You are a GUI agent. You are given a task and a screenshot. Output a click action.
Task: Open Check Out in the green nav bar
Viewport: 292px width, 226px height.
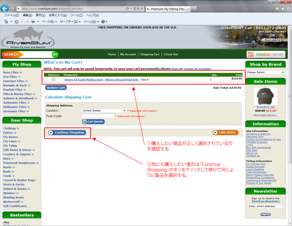point(171,54)
